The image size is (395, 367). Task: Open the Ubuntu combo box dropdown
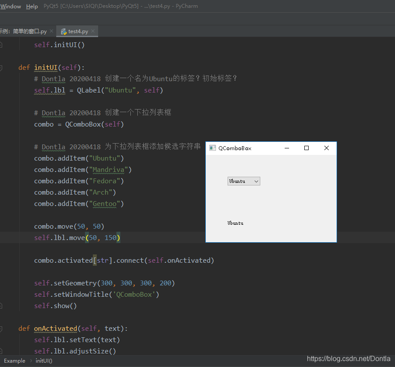[244, 181]
